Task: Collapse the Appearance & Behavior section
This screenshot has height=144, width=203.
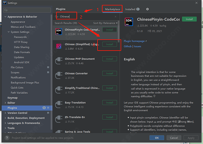Action: pos(5,17)
